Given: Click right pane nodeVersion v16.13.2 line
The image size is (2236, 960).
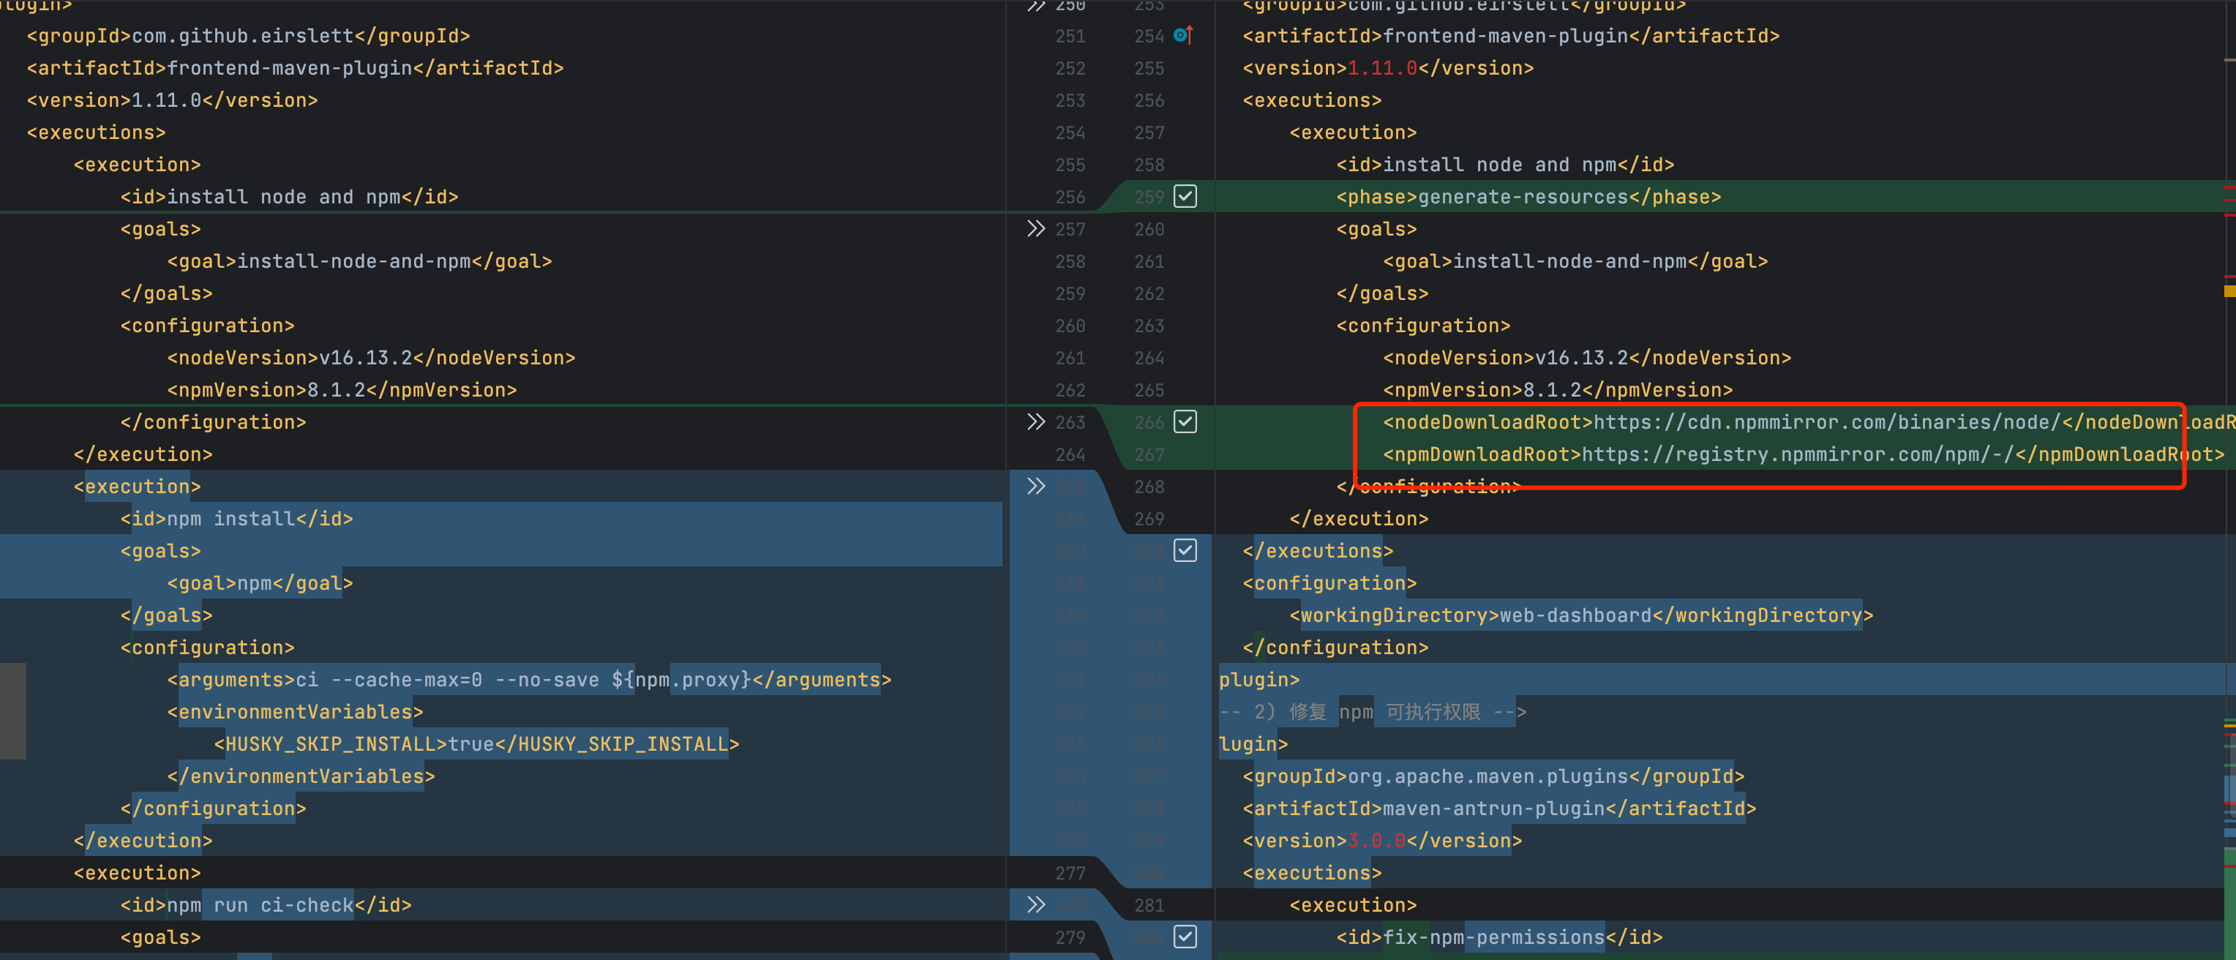Looking at the screenshot, I should click(1587, 358).
